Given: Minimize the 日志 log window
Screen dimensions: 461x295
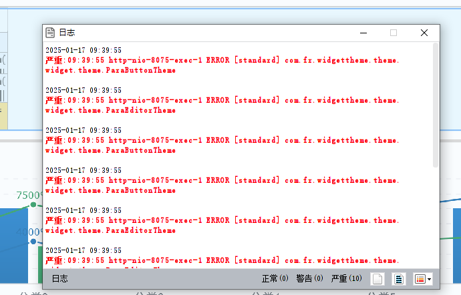Looking at the screenshot, I should click(x=363, y=33).
